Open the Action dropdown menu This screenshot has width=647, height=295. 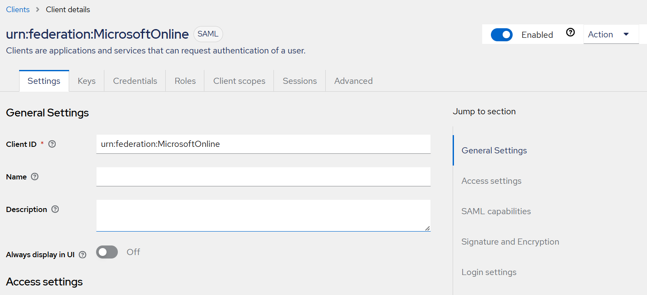[x=610, y=34]
